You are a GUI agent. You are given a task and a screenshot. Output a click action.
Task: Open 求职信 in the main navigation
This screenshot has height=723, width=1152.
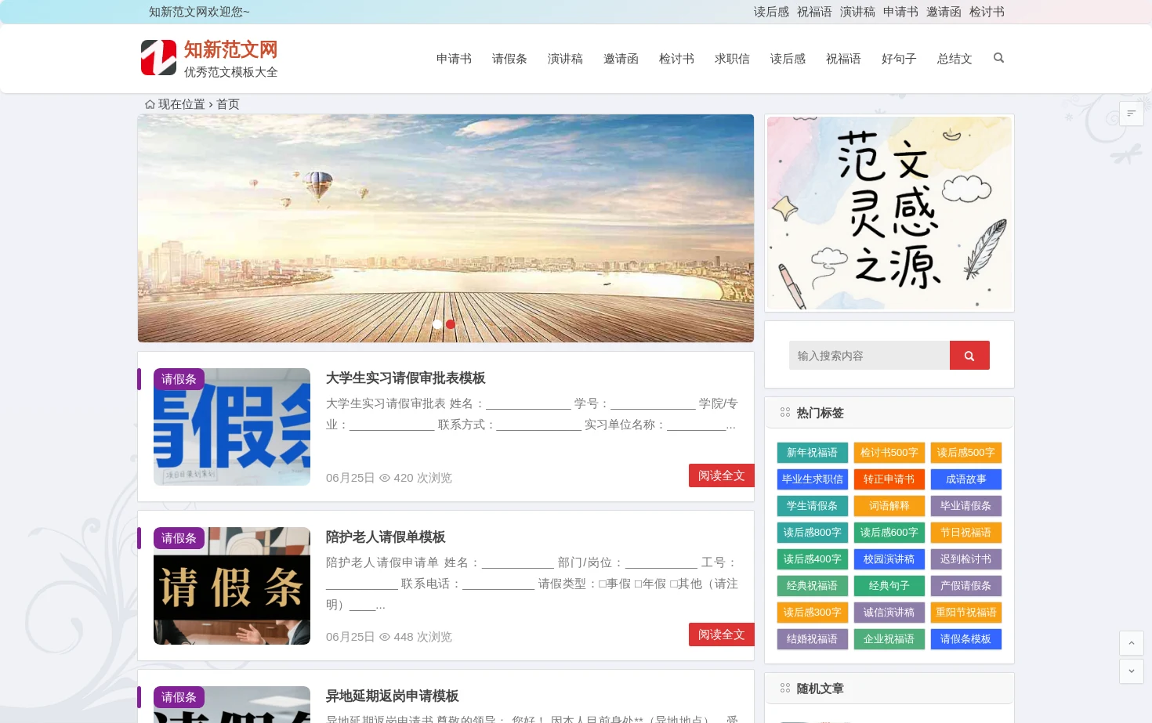pyautogui.click(x=732, y=59)
